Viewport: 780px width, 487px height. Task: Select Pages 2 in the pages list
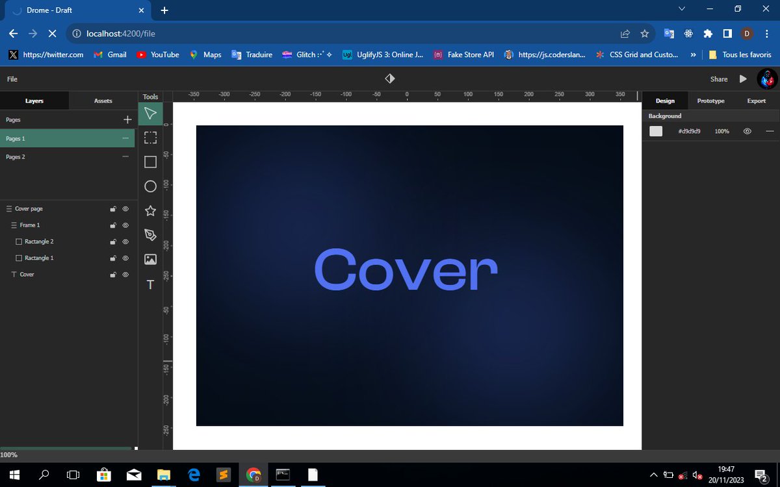[x=16, y=156]
